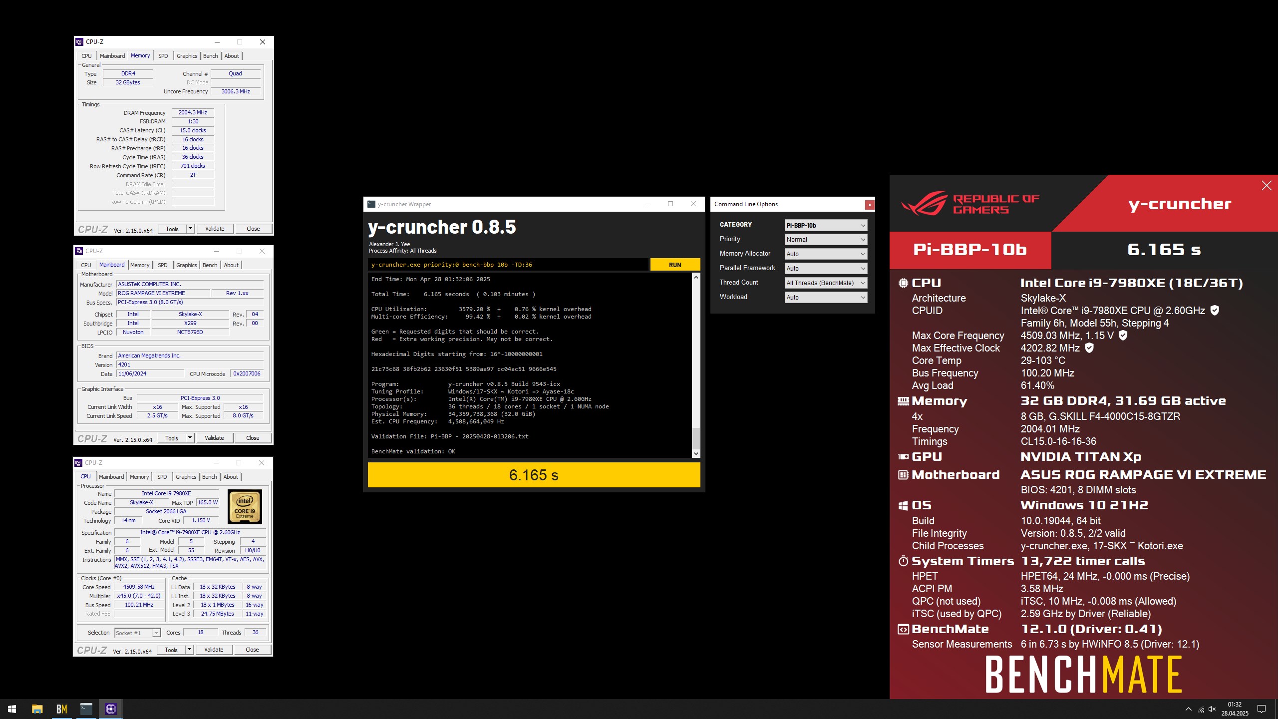Open the Thread Count dropdown
Viewport: 1278px width, 719px height.
tap(826, 283)
